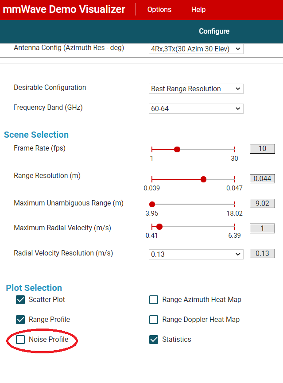
Task: Click the Maximum Radial Velocity value box
Action: tap(262, 228)
